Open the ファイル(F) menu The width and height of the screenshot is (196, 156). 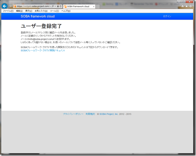point(8,11)
